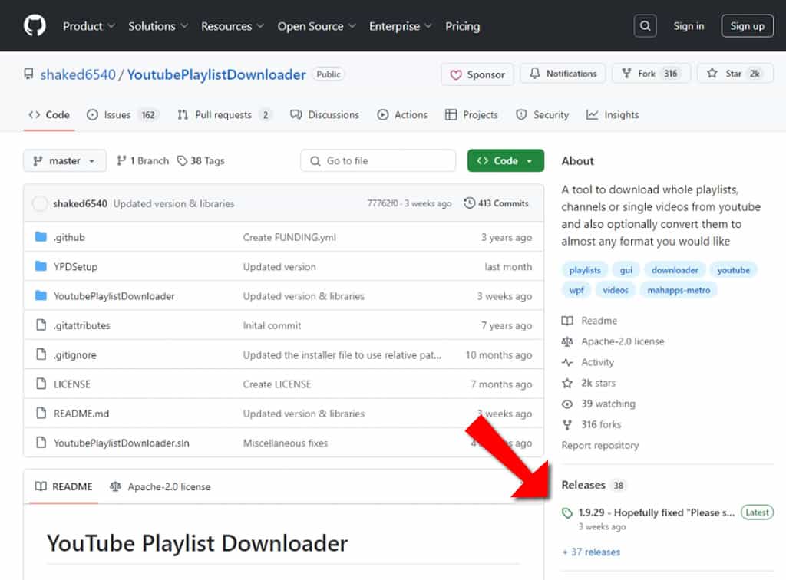Open the Projects tab

click(472, 115)
